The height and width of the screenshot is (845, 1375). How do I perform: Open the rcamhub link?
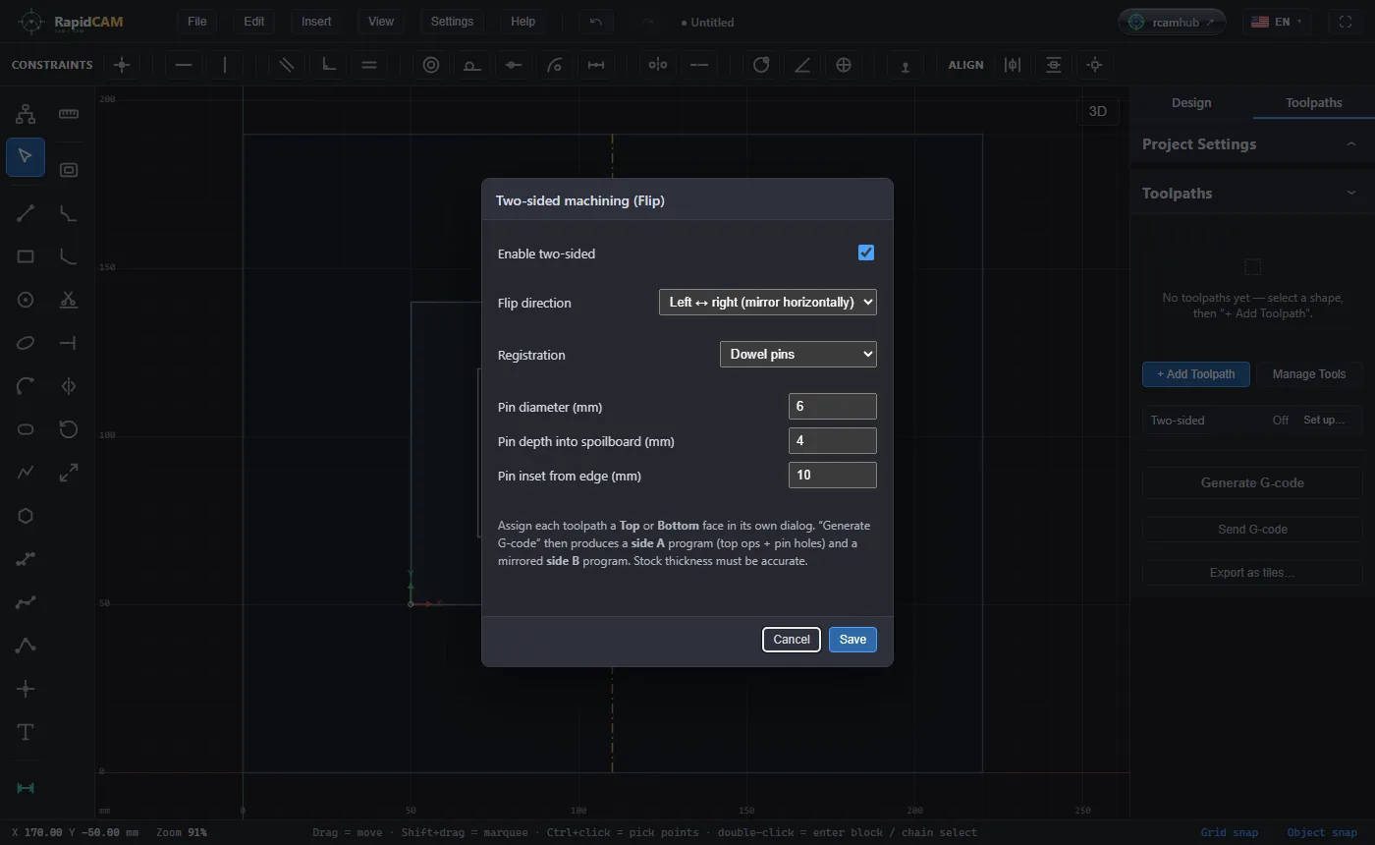[x=1172, y=22]
